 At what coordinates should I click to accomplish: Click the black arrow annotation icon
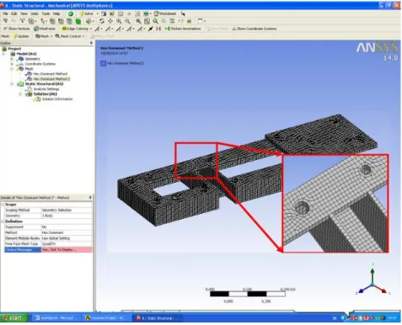151,29
